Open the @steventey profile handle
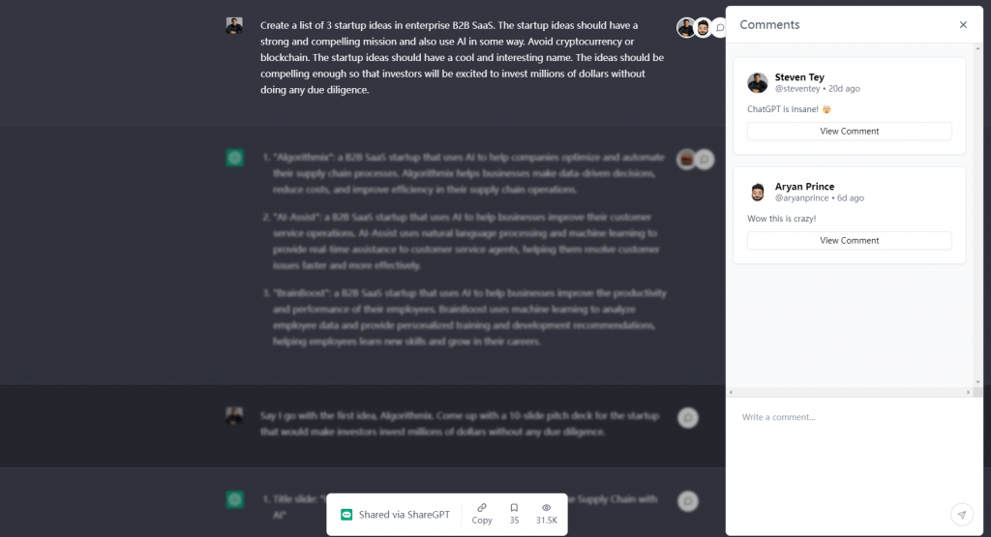The height and width of the screenshot is (537, 991). [x=797, y=89]
